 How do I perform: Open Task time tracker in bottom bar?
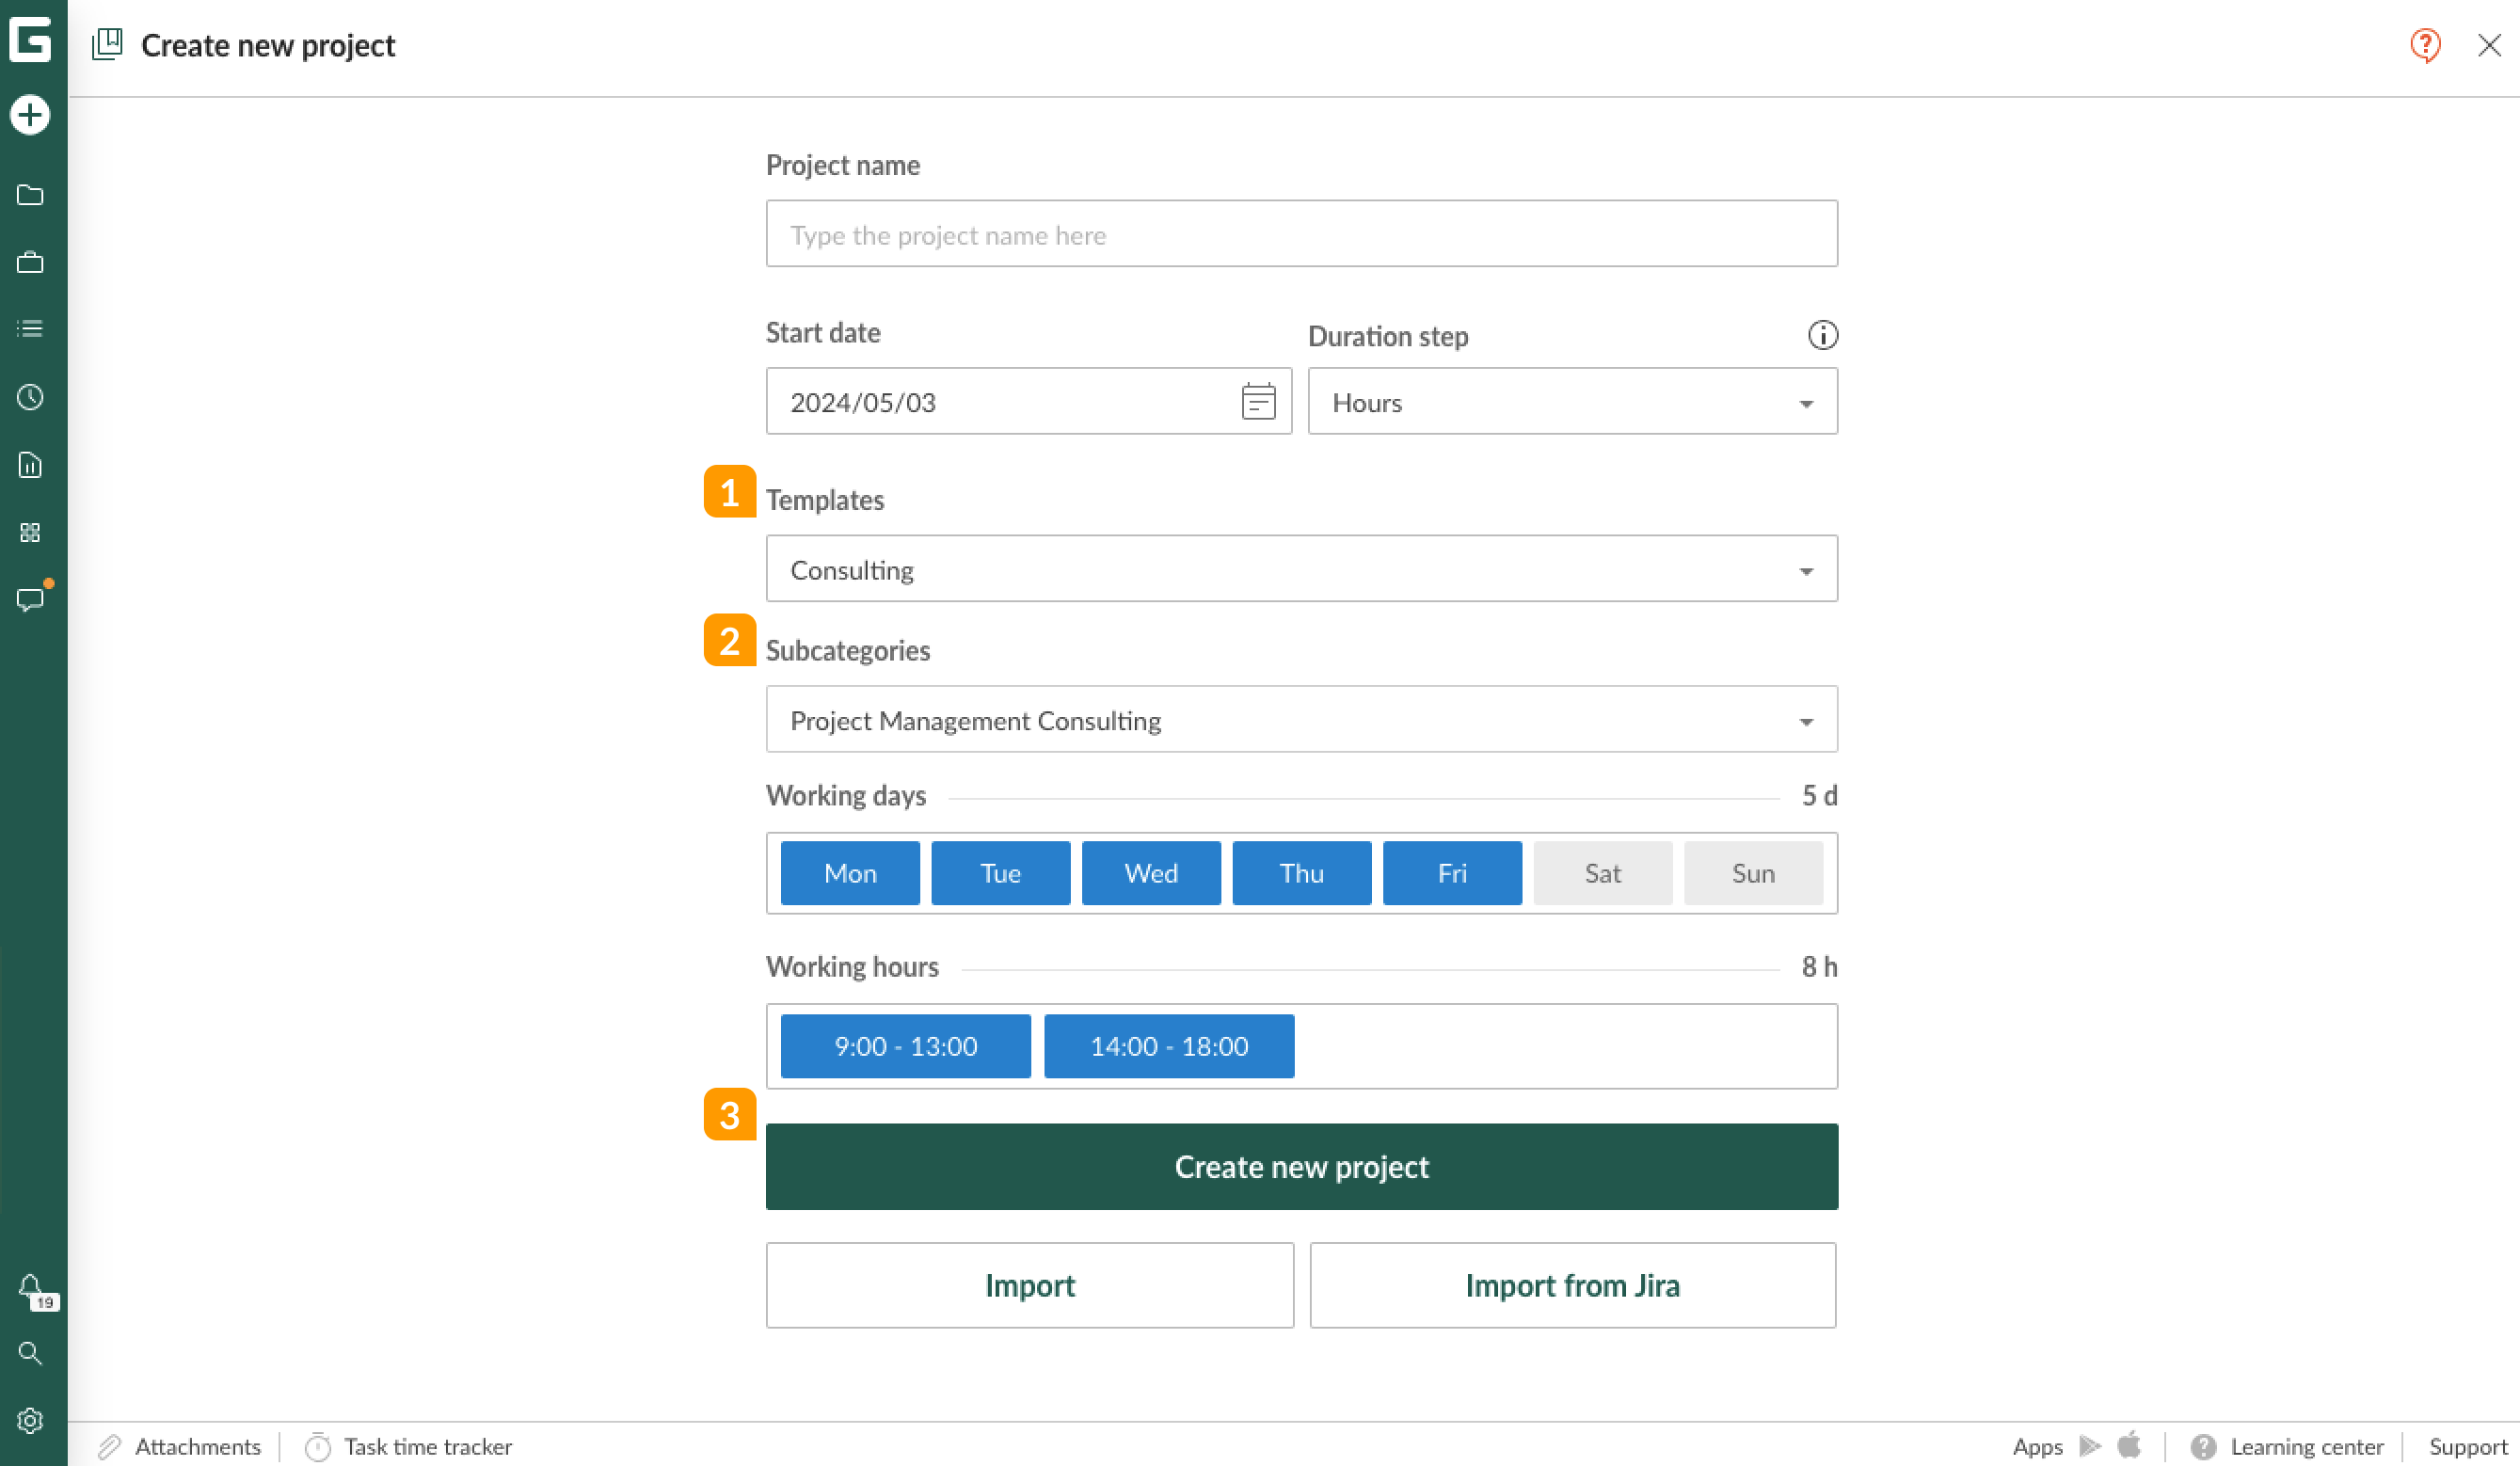pyautogui.click(x=409, y=1446)
